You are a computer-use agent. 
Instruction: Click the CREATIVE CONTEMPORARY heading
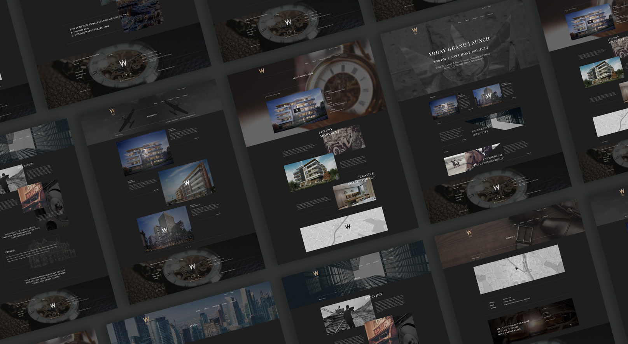[362, 178]
